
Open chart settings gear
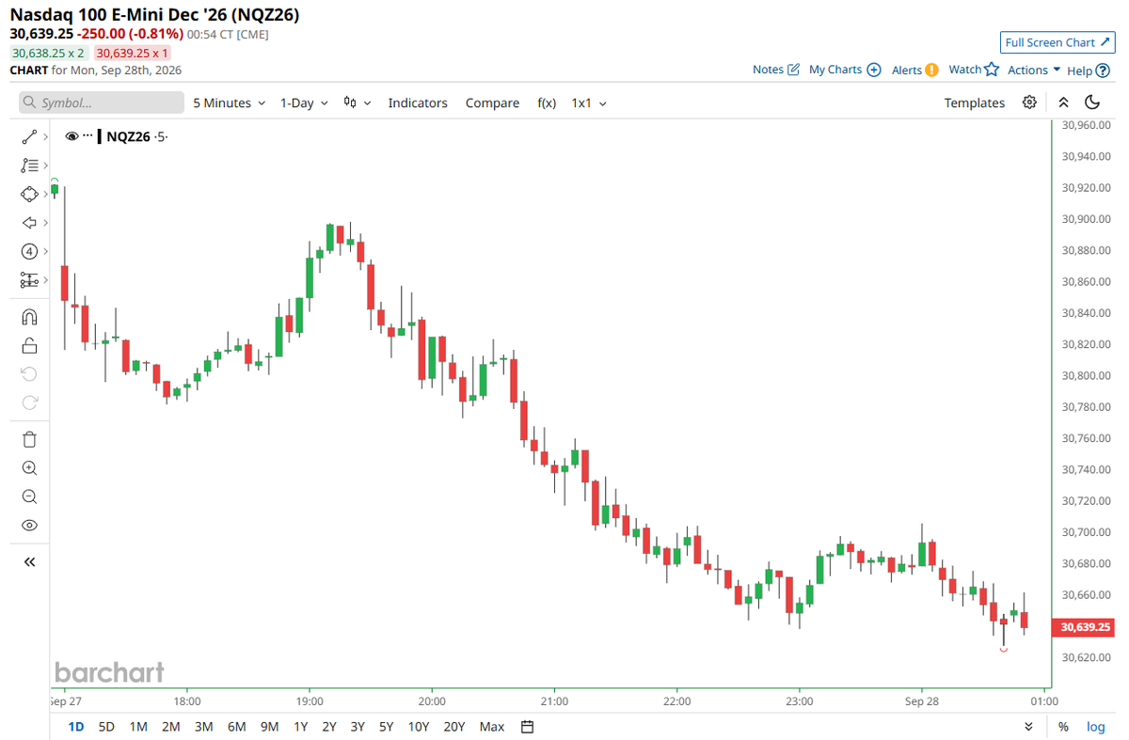1030,102
